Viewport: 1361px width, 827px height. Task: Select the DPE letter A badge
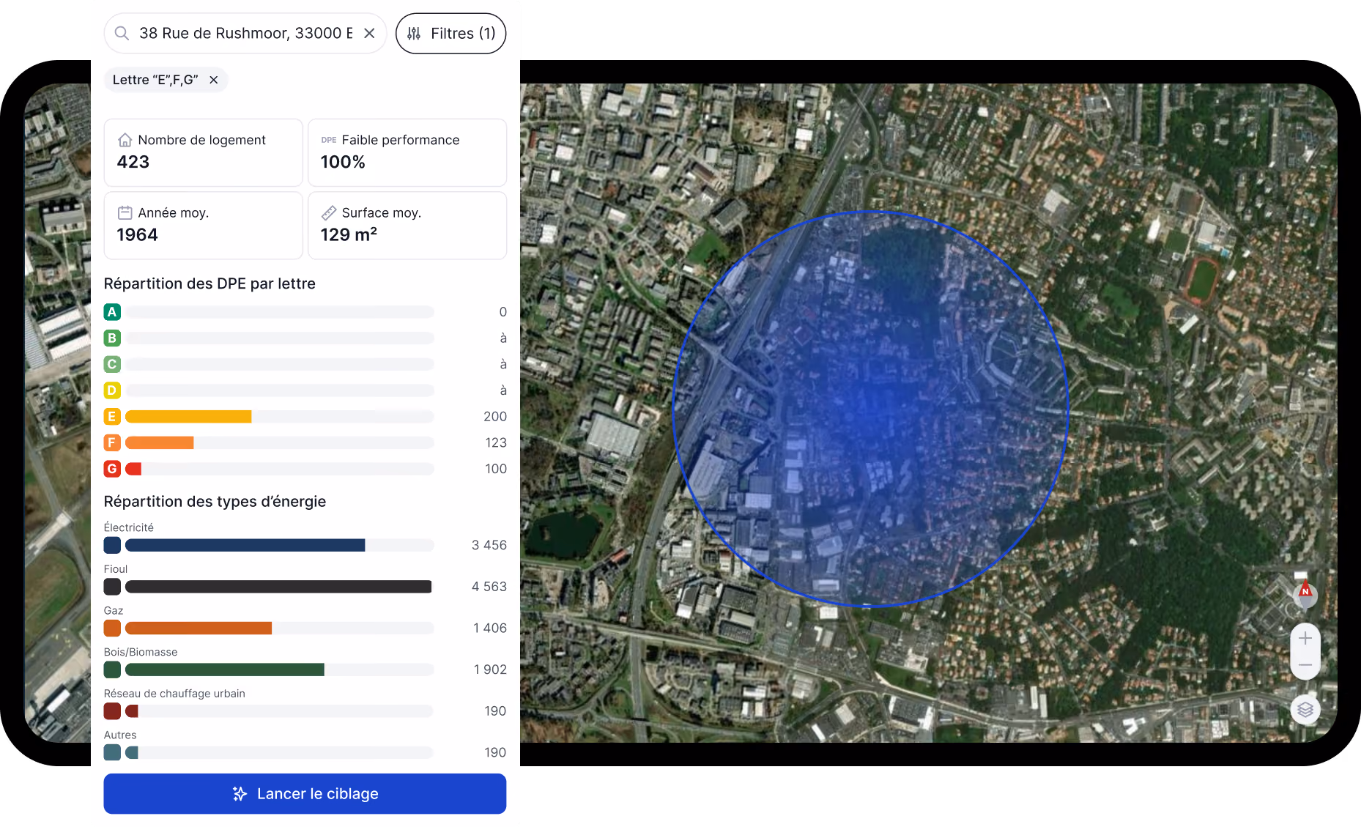coord(112,312)
